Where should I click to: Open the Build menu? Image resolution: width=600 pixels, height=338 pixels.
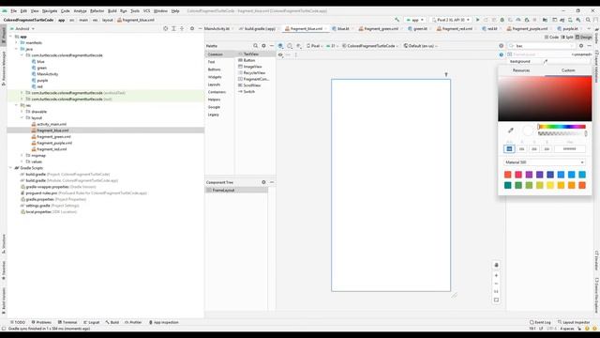[112, 11]
